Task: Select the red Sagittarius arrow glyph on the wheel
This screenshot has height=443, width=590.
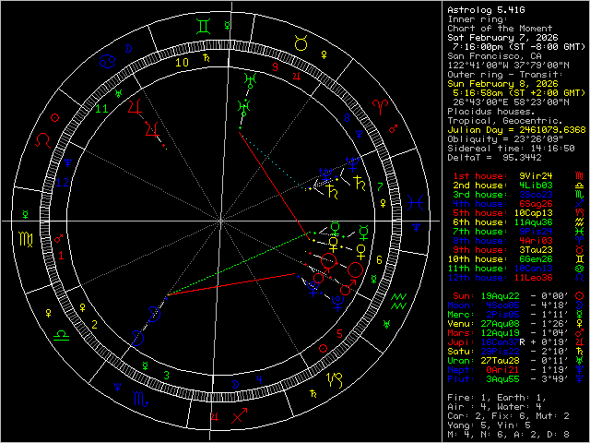Action: (238, 416)
